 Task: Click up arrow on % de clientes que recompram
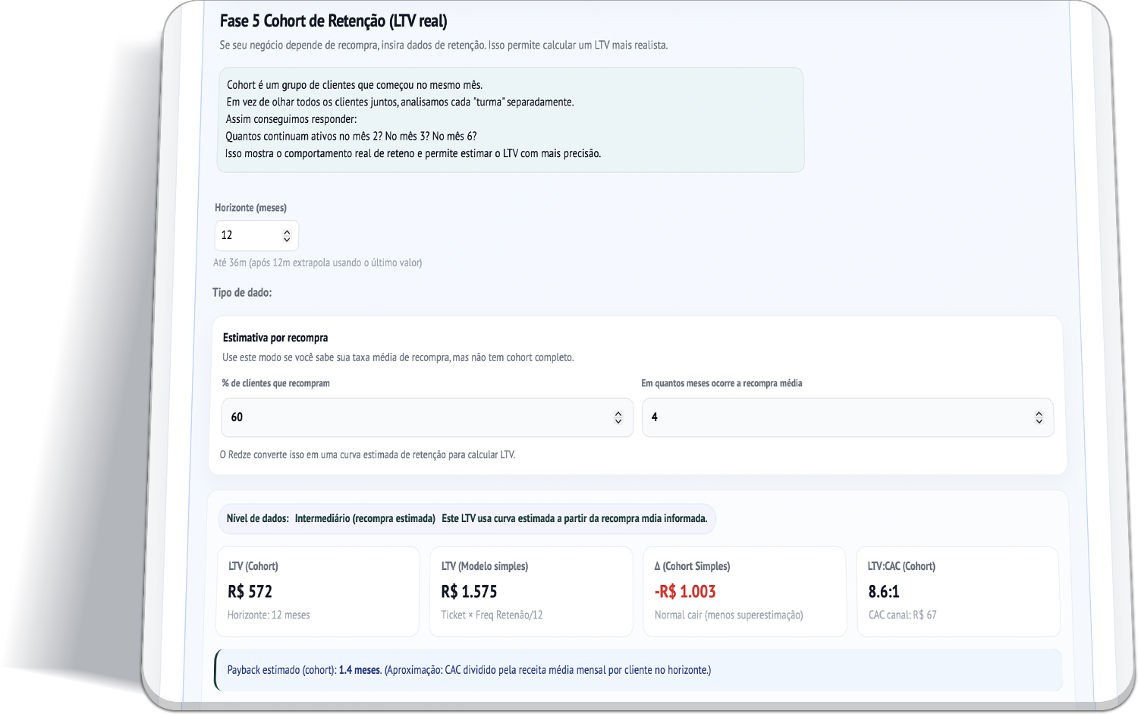click(618, 414)
